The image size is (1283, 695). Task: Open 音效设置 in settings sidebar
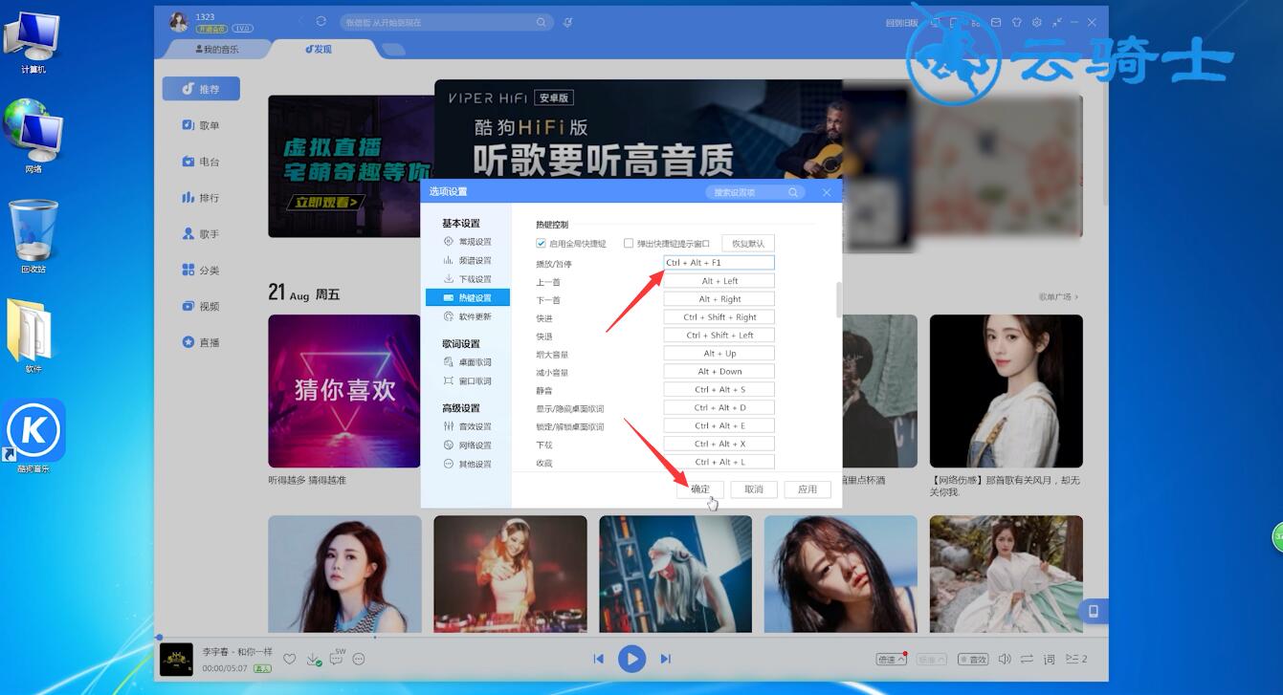467,426
